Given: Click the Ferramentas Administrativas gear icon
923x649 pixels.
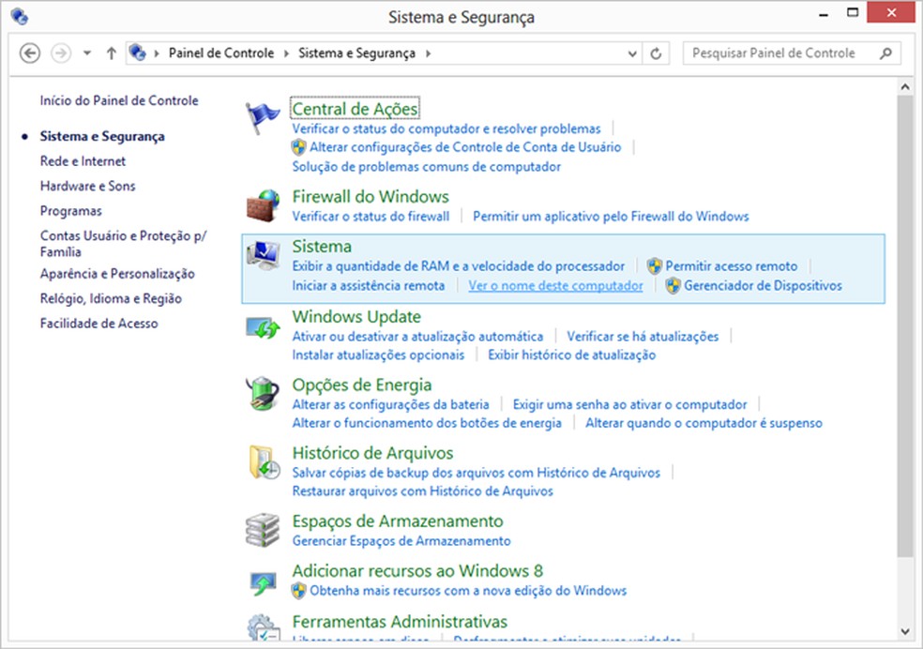Looking at the screenshot, I should pyautogui.click(x=263, y=627).
